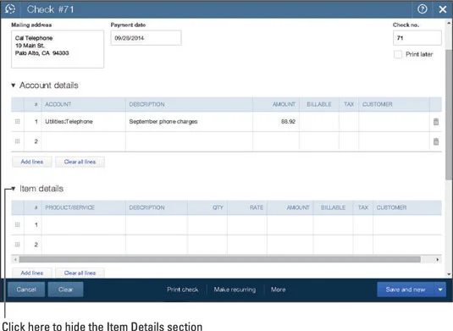Click Print check in the bottom bar
Image resolution: width=453 pixels, height=331 pixels.
(183, 290)
